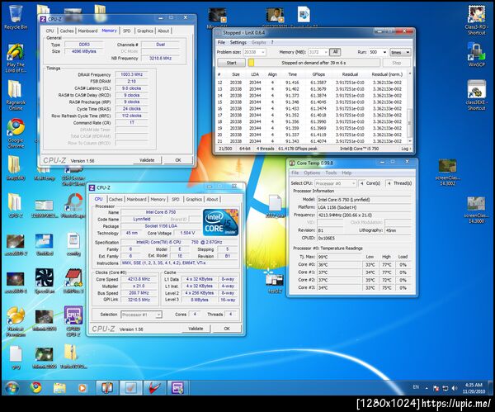Click the volume speaker tray icon

[455, 388]
